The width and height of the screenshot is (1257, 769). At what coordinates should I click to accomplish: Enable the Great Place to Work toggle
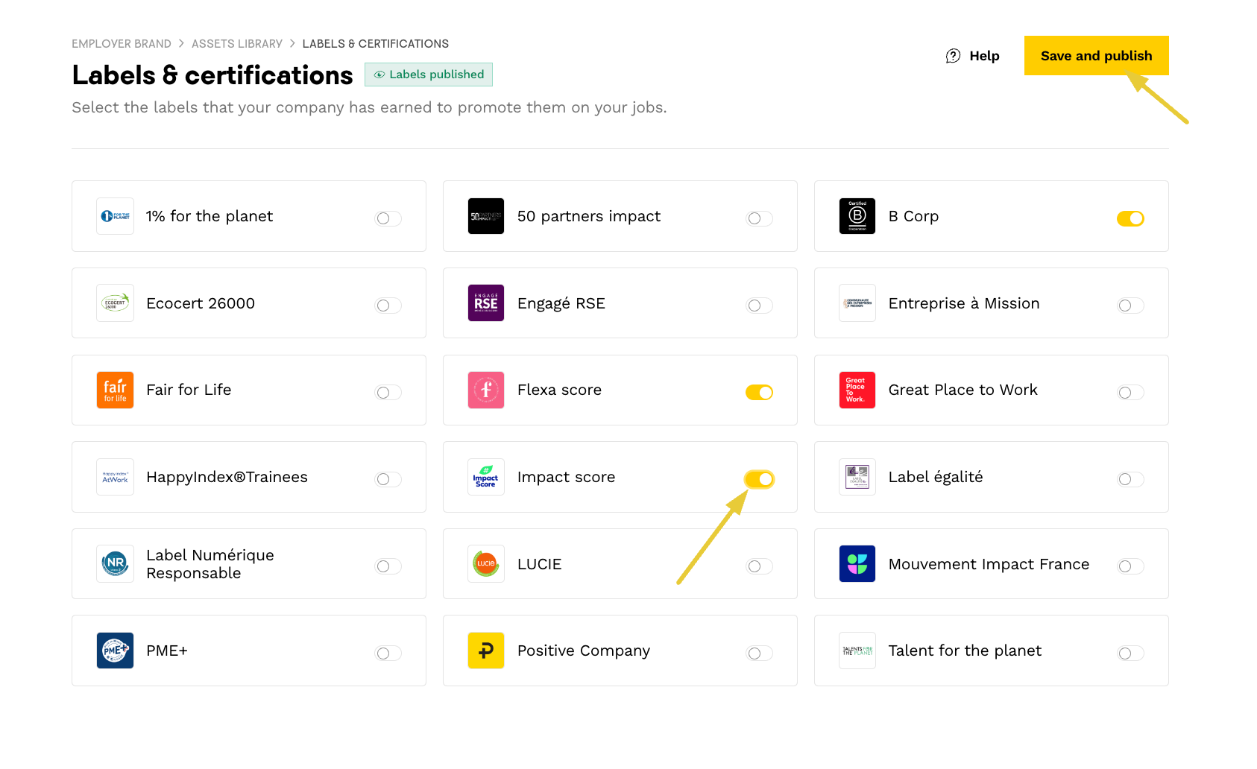pyautogui.click(x=1130, y=393)
